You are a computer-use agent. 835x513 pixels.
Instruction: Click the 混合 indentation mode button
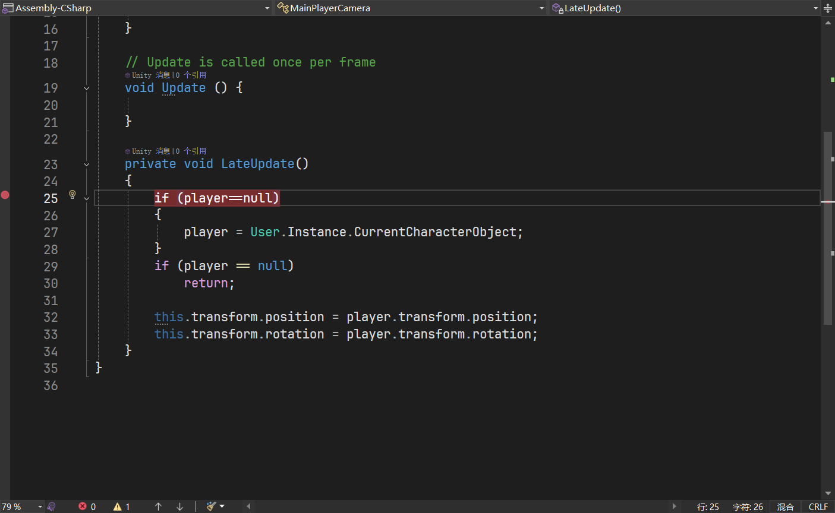pos(785,506)
